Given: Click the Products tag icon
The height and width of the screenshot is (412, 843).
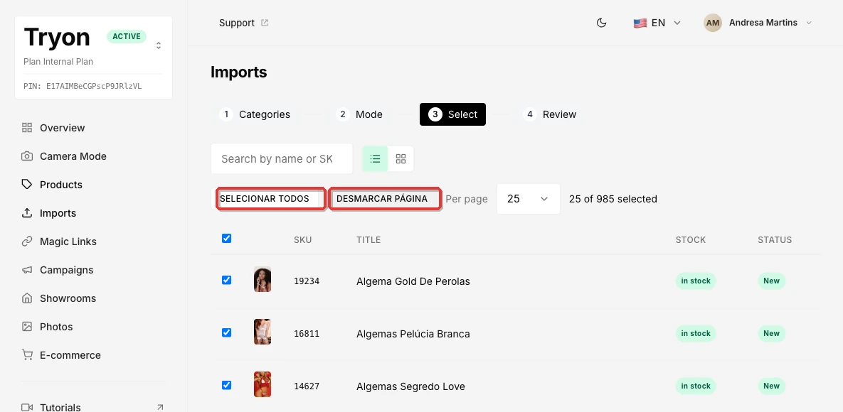Looking at the screenshot, I should tap(27, 185).
